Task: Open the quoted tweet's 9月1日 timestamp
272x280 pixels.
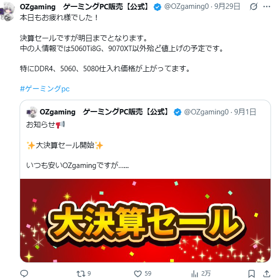Action: [x=245, y=112]
